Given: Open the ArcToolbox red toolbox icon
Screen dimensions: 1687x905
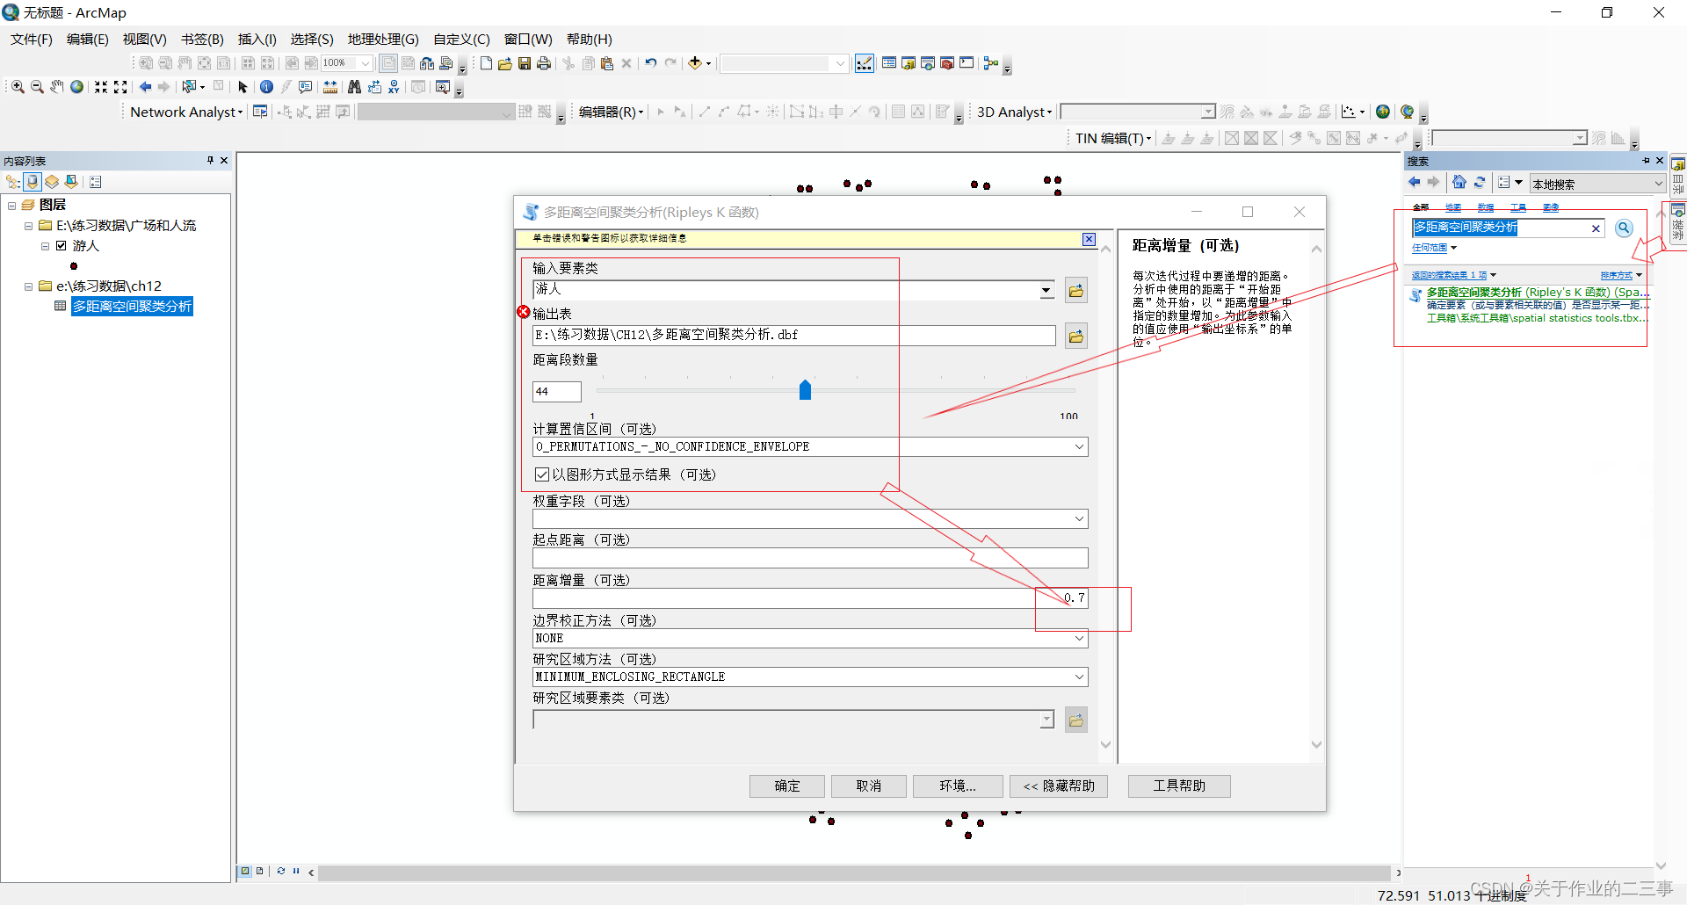Looking at the screenshot, I should point(947,63).
